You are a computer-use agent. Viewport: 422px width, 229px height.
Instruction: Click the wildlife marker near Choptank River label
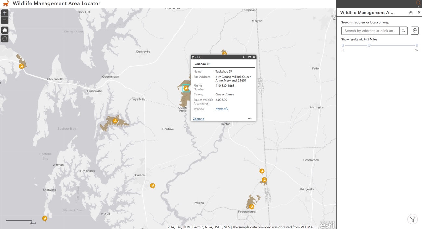(45, 218)
